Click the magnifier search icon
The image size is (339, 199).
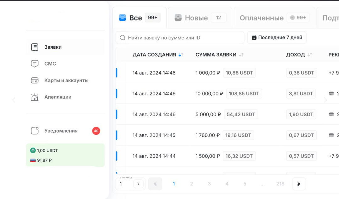point(122,38)
